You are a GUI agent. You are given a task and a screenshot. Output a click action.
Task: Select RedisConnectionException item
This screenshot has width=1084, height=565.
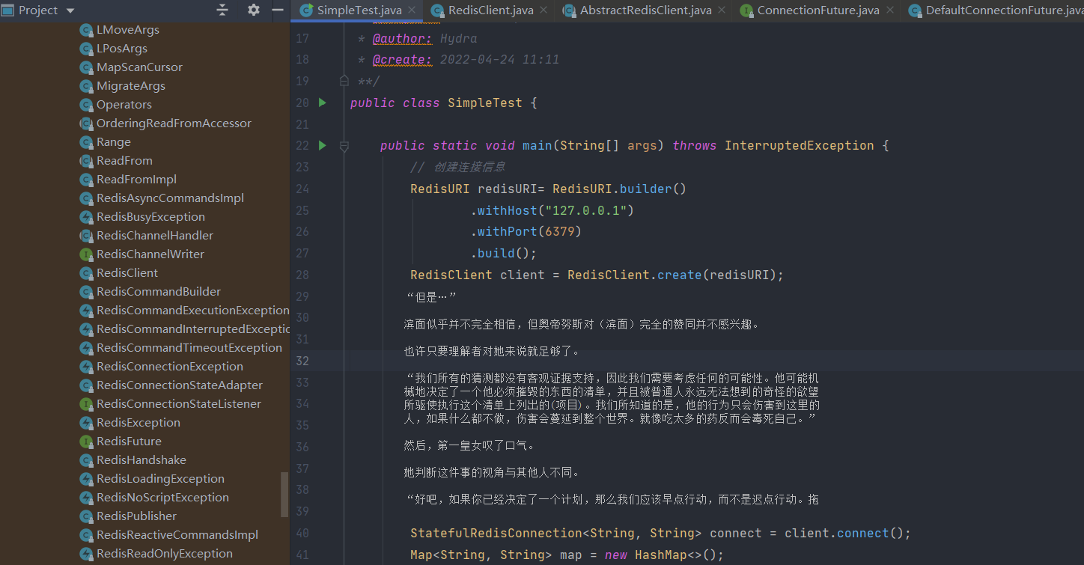(x=170, y=367)
